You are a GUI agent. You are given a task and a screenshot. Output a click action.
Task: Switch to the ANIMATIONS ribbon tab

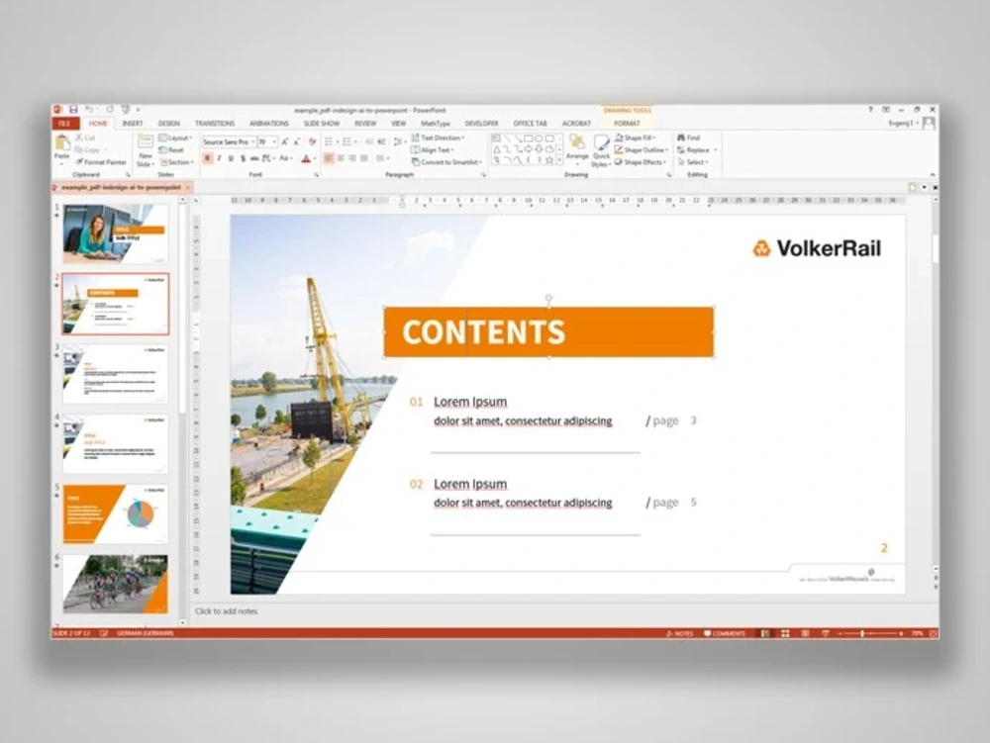269,124
